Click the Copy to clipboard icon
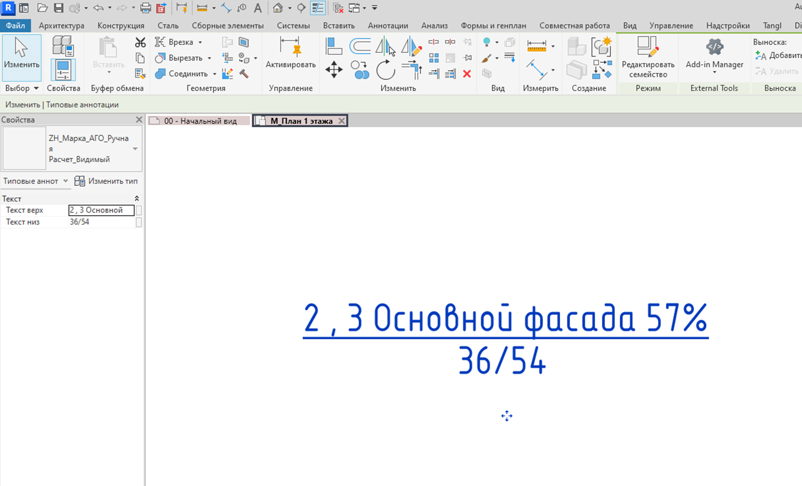 tap(140, 58)
